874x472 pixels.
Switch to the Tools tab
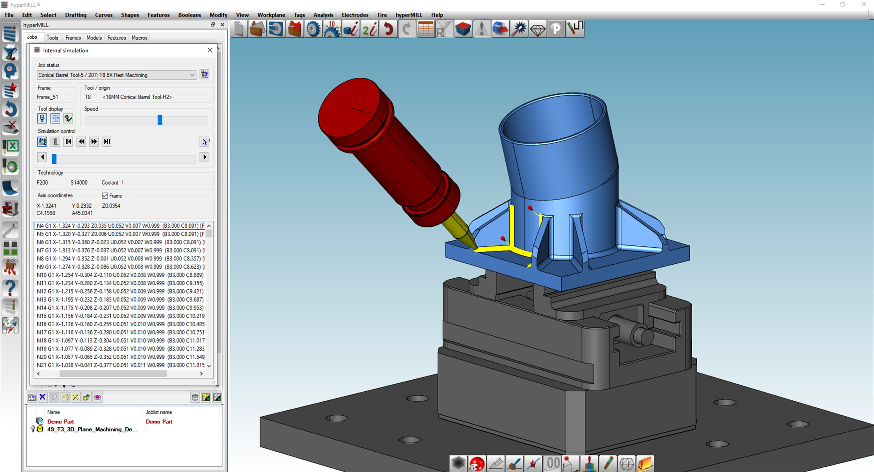pos(52,38)
